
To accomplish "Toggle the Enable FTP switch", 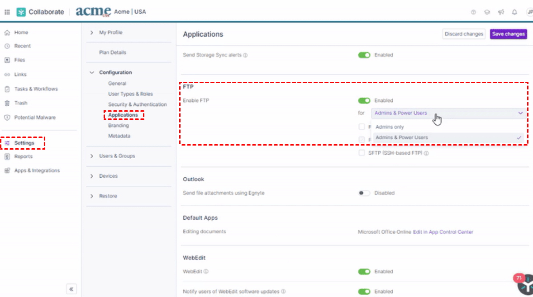I will (364, 100).
